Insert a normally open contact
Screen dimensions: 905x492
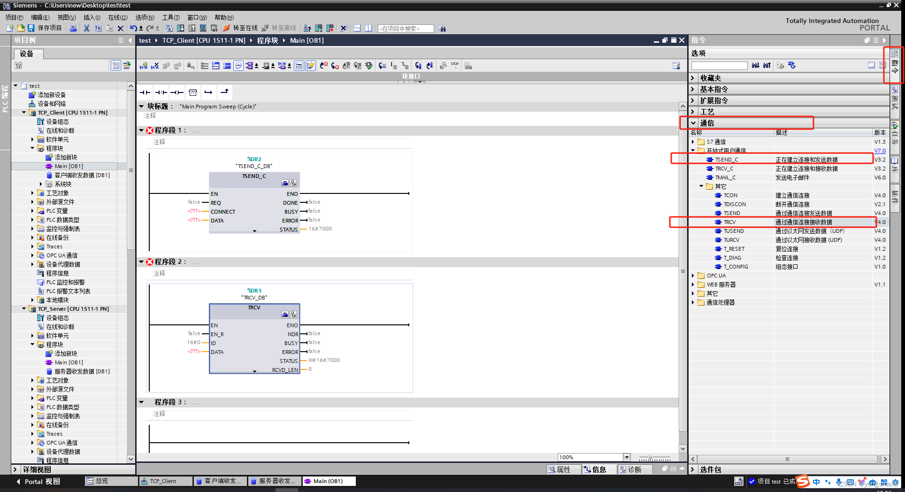(145, 92)
